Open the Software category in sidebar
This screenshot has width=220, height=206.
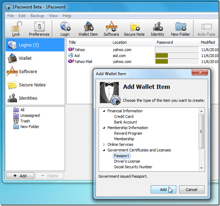(35, 71)
